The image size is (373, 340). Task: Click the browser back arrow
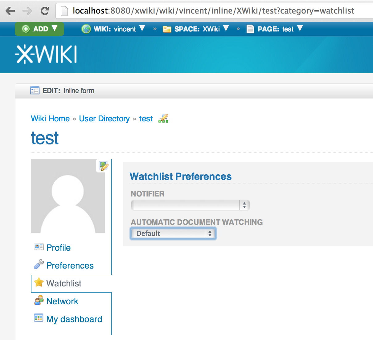point(10,11)
